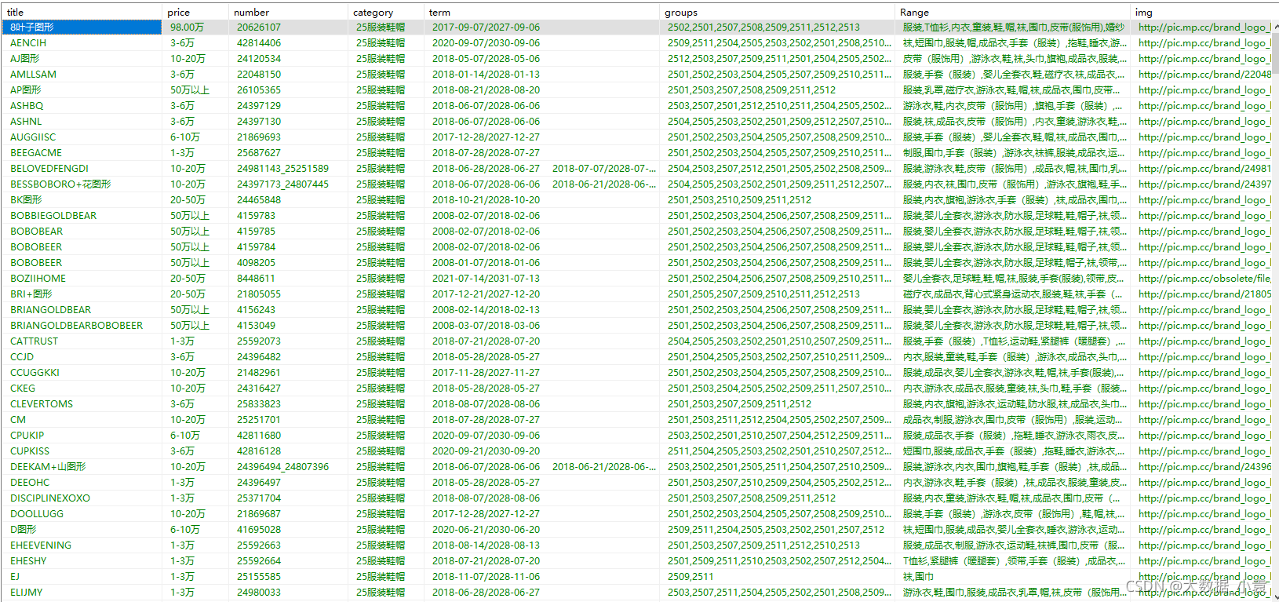Viewport: 1279px width, 602px height.
Task: Select the D图形 title cell
Action: pyautogui.click(x=82, y=530)
